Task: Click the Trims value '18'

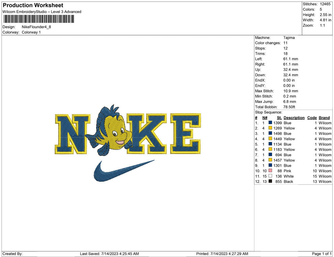Action: click(x=285, y=53)
